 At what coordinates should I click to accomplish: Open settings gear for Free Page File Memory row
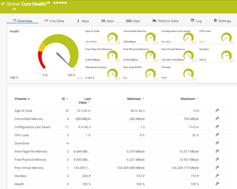[x=217, y=151]
